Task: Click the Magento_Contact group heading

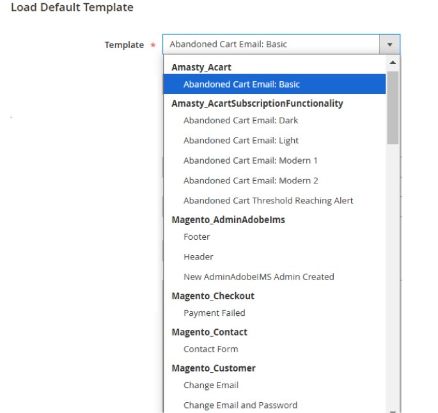Action: tap(210, 332)
